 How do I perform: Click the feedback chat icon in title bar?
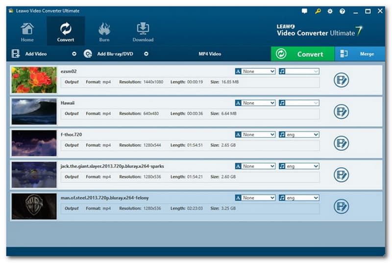click(x=305, y=11)
